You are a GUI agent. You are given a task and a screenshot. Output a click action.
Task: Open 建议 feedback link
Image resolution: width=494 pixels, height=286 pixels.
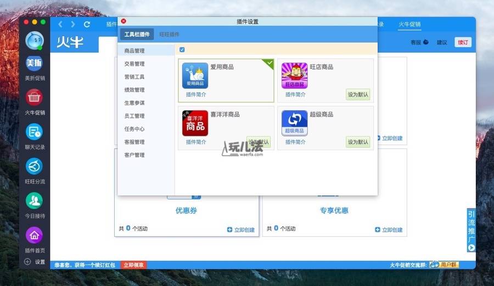(442, 42)
